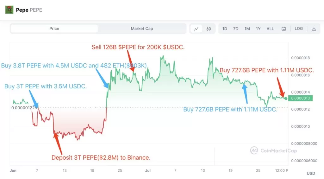Set chart range to 1M
324x179 pixels.
click(x=247, y=29)
